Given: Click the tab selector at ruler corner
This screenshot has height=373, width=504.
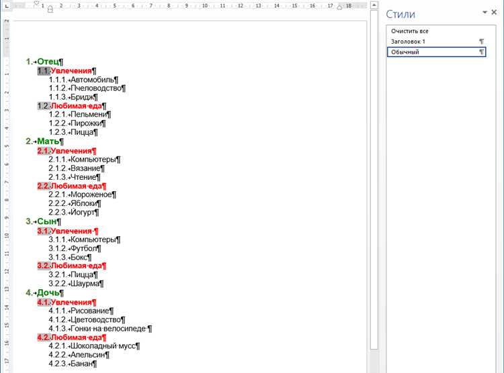Looking at the screenshot, I should click(5, 5).
